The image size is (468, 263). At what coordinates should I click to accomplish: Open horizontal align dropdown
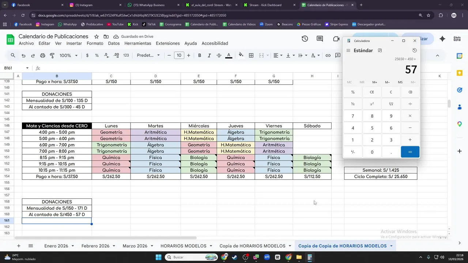point(278,56)
